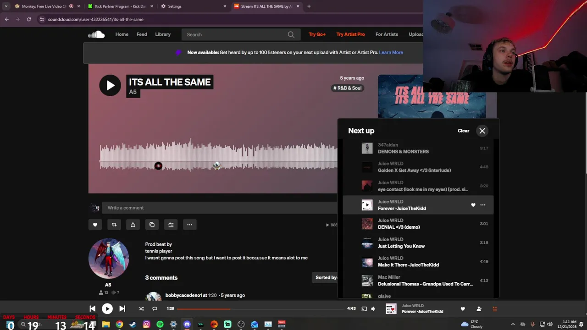Click the cast to device icon
Viewport: 587px width, 330px height.
pos(364,309)
